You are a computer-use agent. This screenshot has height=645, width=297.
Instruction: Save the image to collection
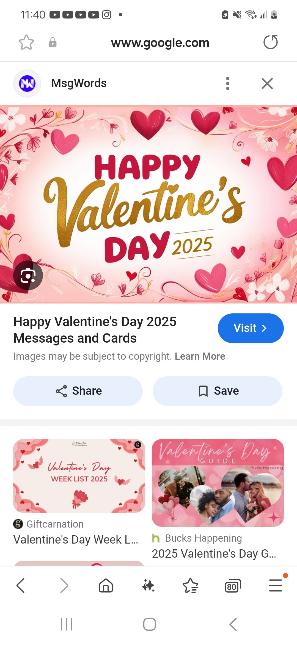click(x=217, y=391)
